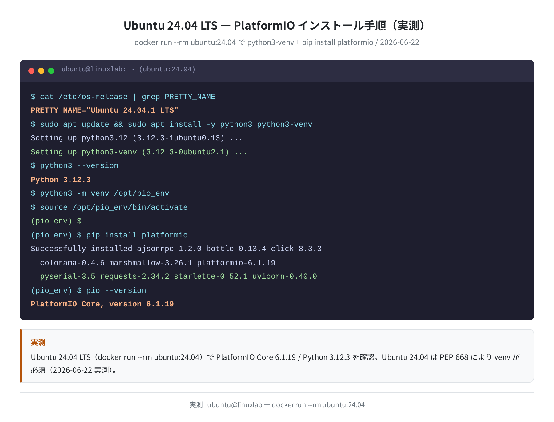The height and width of the screenshot is (422, 554).
Task: Select the subtitle line ending with 2026-06-22
Action: (x=277, y=42)
